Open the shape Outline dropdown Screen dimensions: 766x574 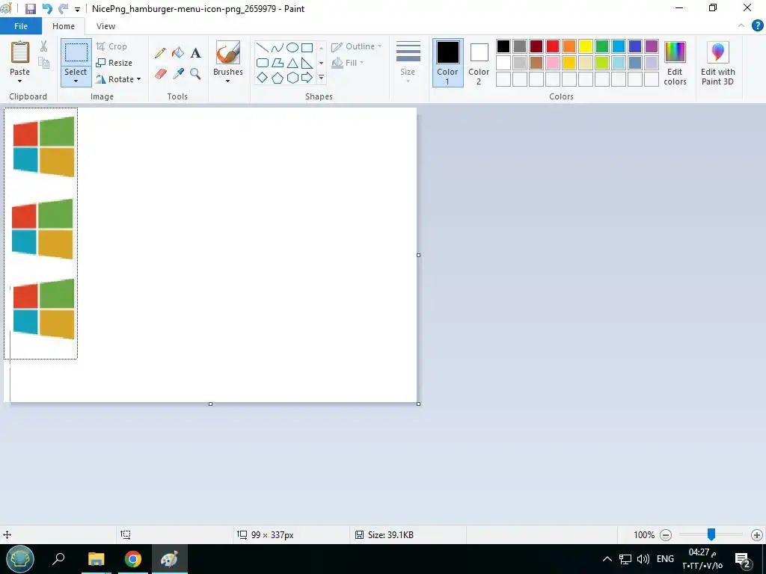click(x=357, y=46)
